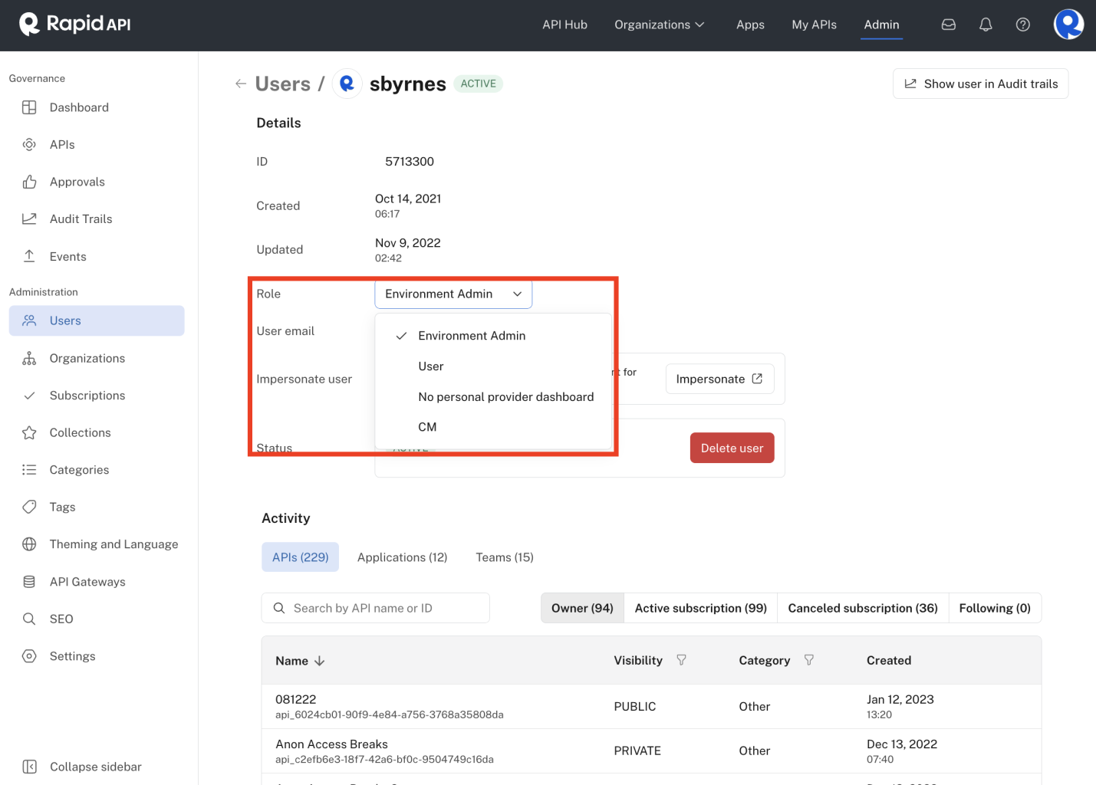Select User role option

tap(493, 366)
